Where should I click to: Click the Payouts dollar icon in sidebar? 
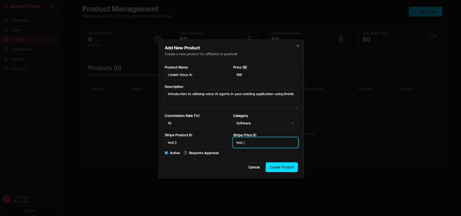pos(6,59)
